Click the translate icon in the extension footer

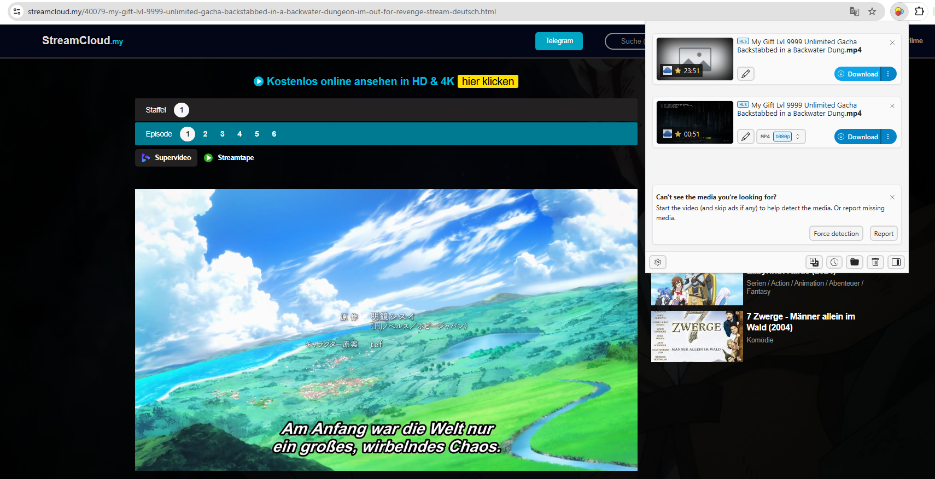814,262
